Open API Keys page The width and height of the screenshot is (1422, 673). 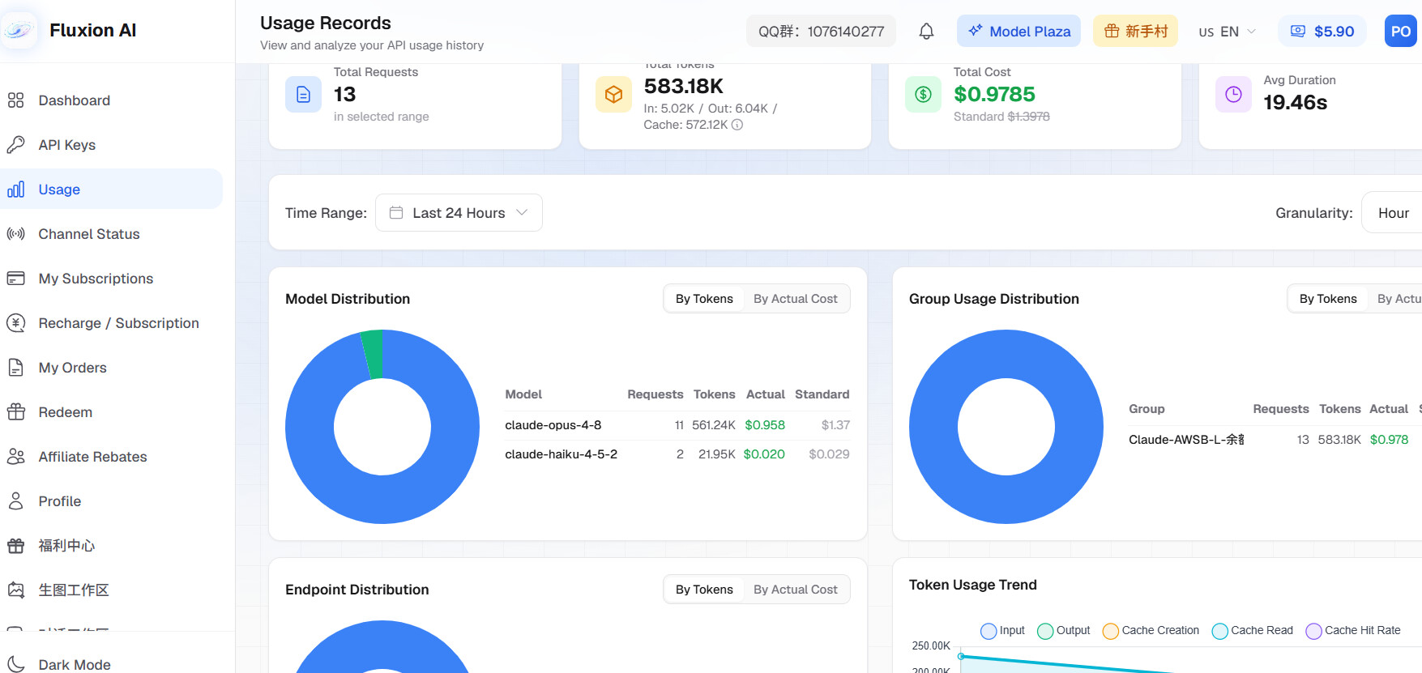(x=111, y=145)
